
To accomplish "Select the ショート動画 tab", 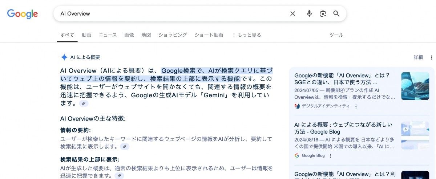I will tap(209, 35).
